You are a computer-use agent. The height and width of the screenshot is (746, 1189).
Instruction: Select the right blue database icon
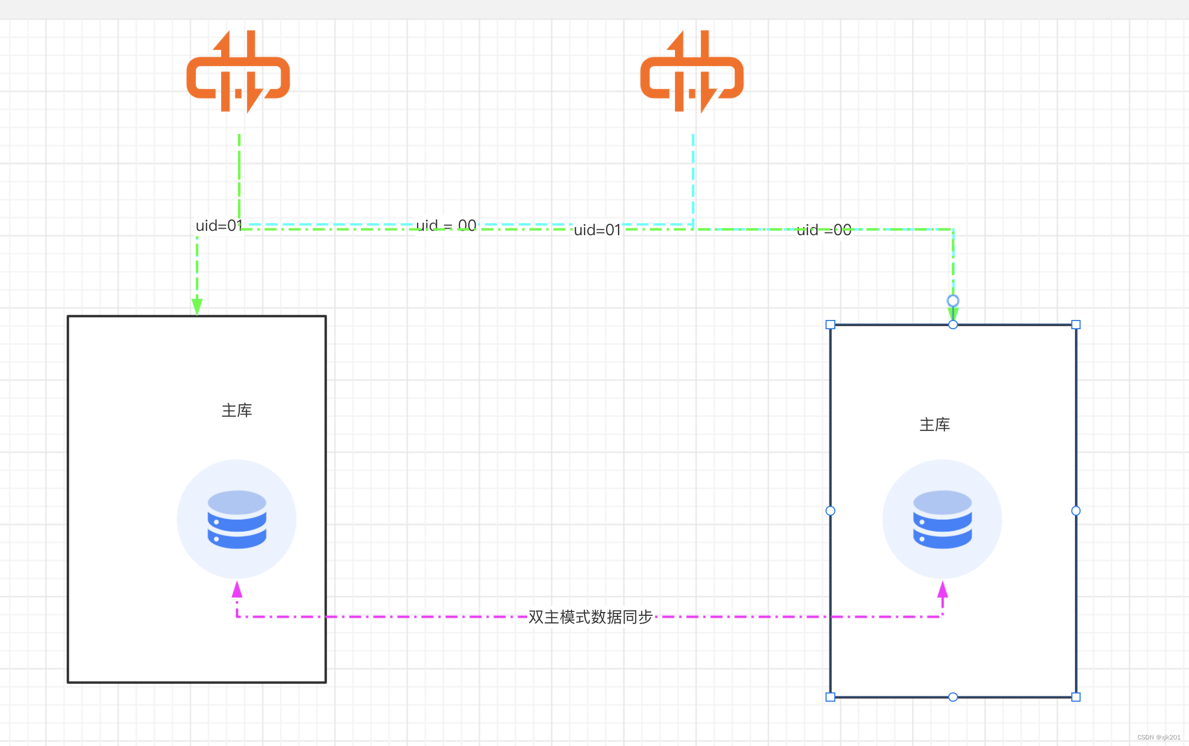point(942,519)
